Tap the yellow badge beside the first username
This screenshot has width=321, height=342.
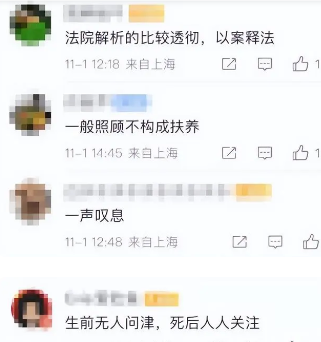(x=146, y=13)
